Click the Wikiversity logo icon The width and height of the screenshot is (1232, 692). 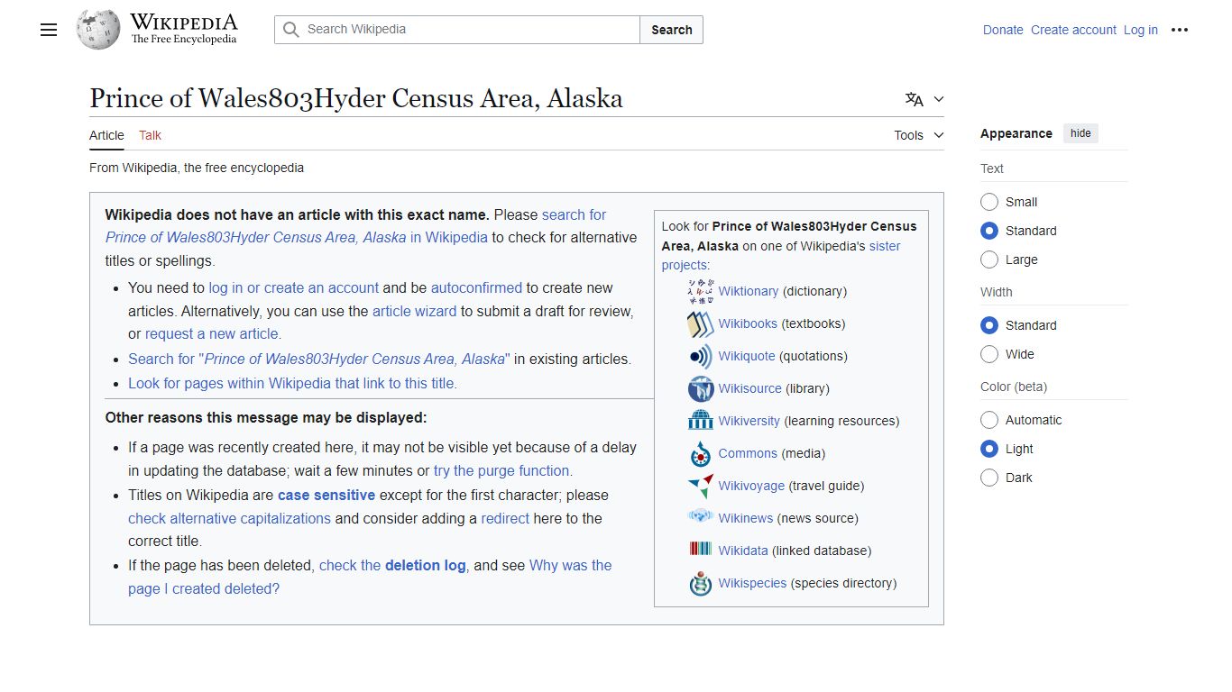click(701, 421)
